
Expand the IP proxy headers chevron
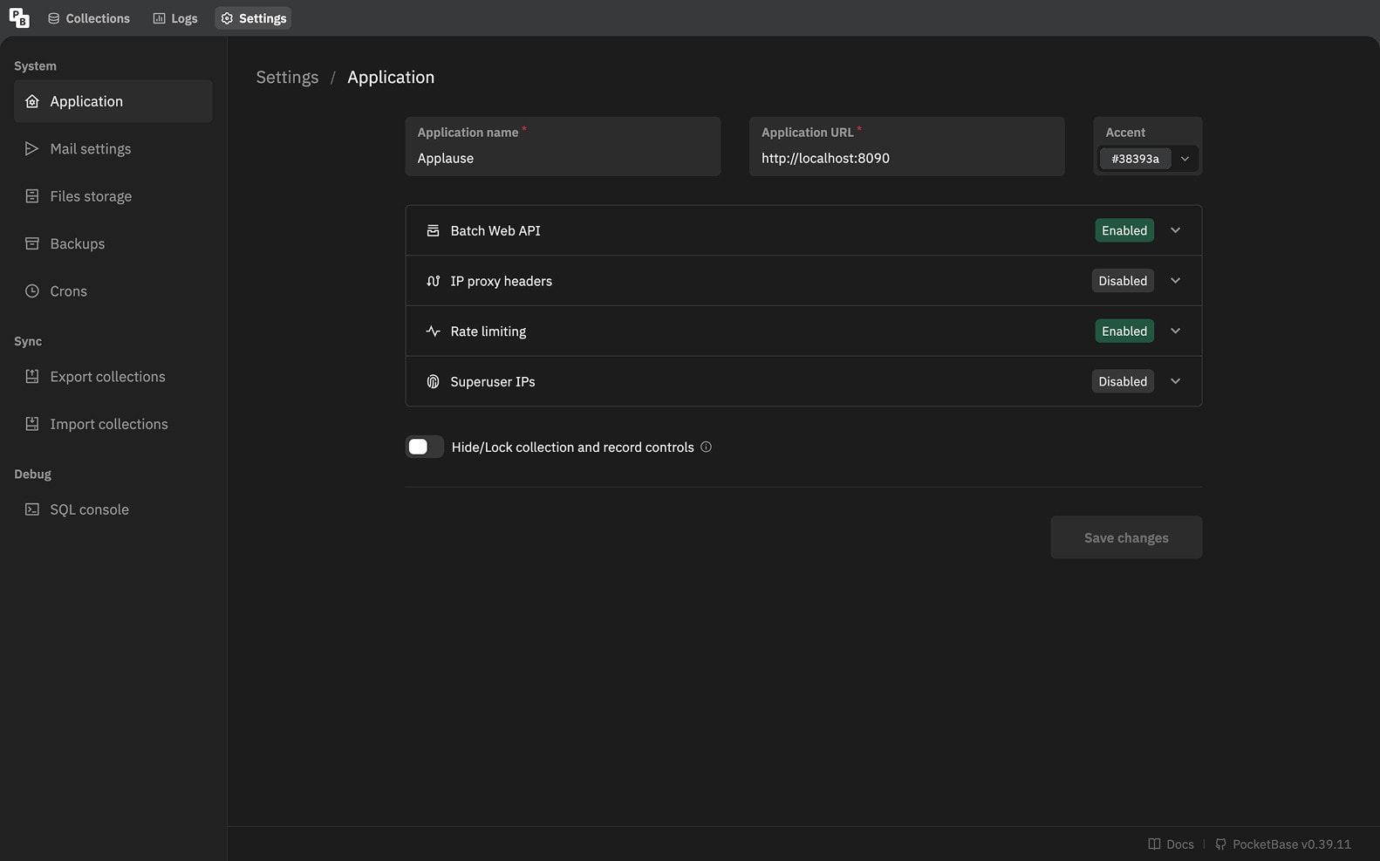pos(1176,281)
